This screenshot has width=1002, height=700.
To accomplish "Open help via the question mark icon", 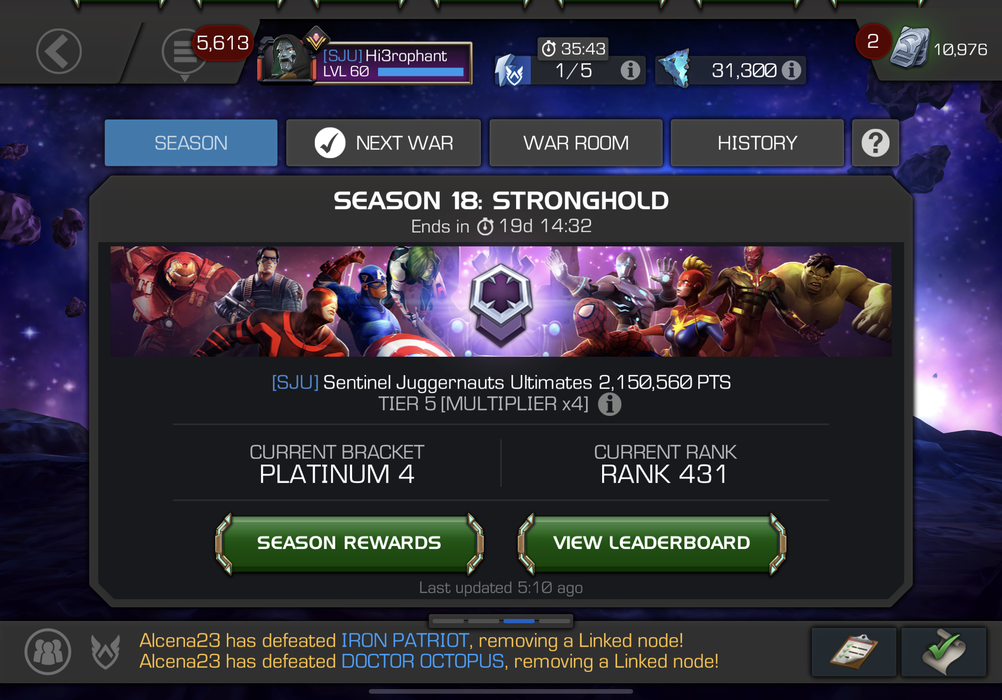I will pyautogui.click(x=875, y=143).
